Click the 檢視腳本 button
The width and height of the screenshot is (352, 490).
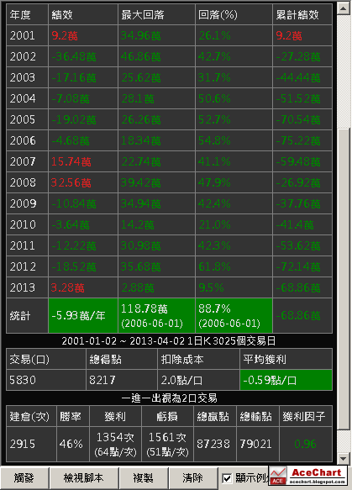pos(84,478)
